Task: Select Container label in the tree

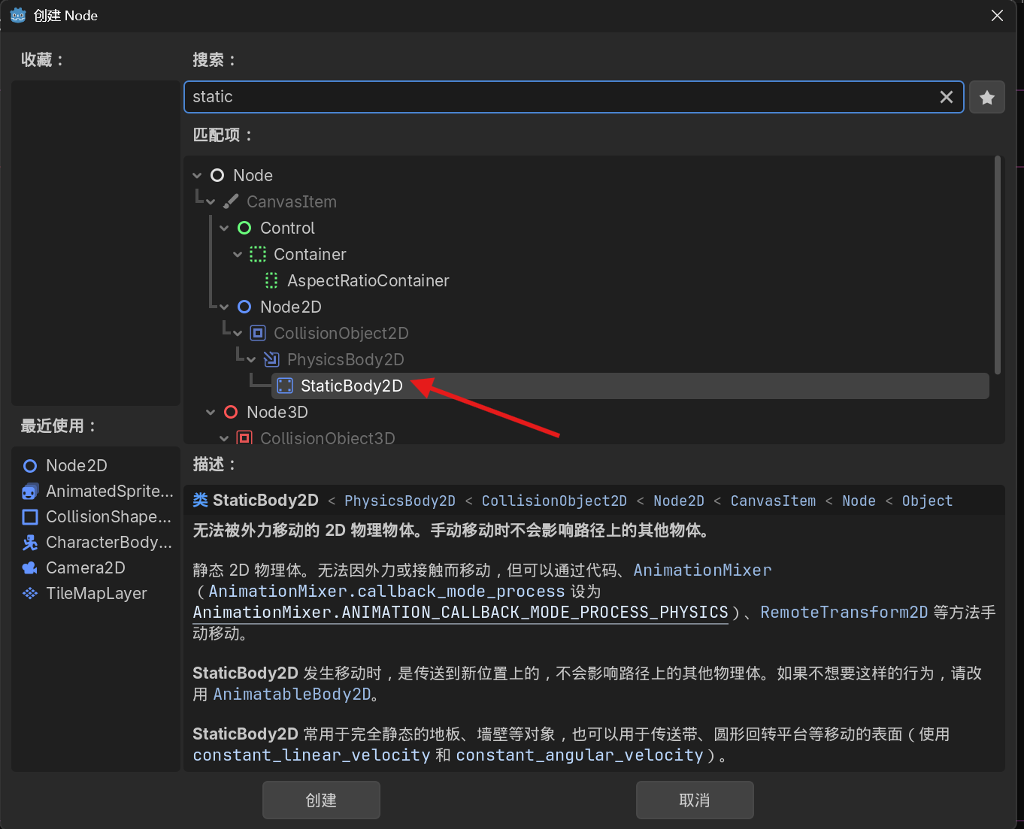Action: tap(310, 254)
